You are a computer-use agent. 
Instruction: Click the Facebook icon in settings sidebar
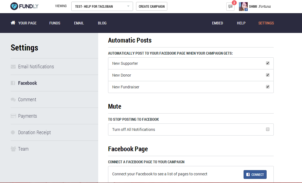tap(13, 83)
